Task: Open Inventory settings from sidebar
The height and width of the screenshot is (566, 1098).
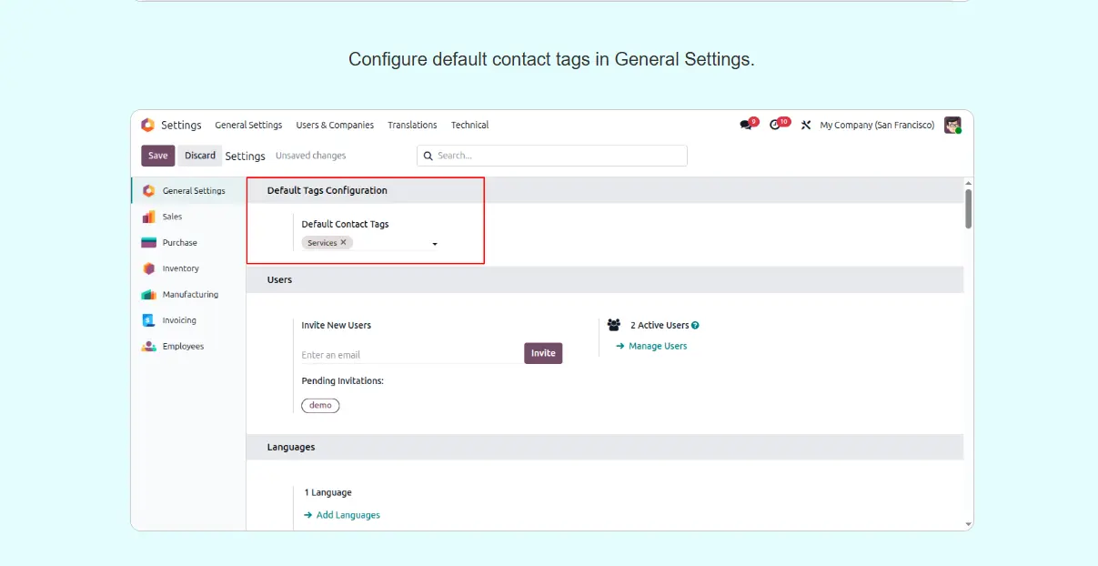Action: pyautogui.click(x=180, y=268)
